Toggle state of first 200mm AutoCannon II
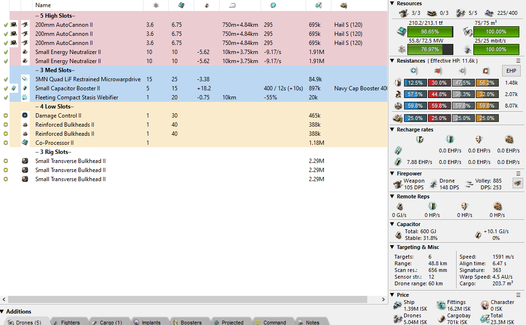 pyautogui.click(x=6, y=25)
